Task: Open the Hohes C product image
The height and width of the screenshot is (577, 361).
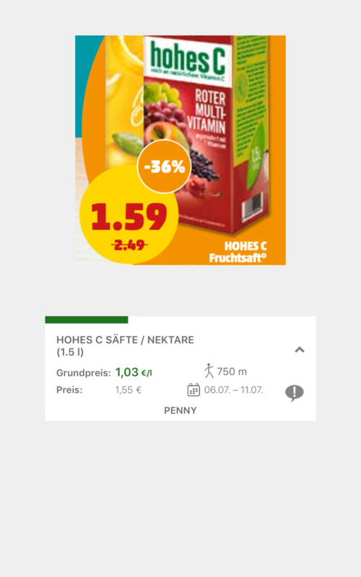Action: pyautogui.click(x=180, y=150)
